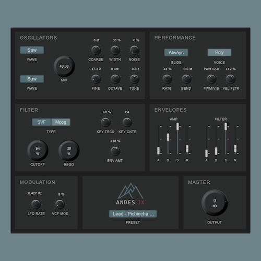Viewport: 261px width, 261px height.
Task: Click the WIDTH knob
Action: (115, 50)
